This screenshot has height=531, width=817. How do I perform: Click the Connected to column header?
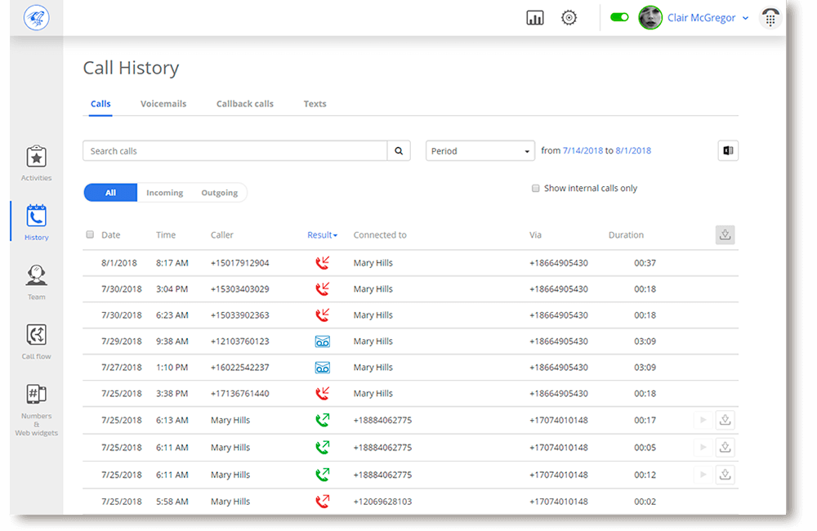coord(380,235)
